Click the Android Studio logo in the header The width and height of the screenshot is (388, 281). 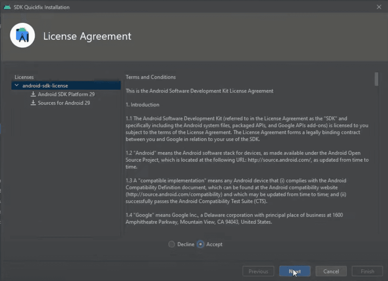point(22,35)
